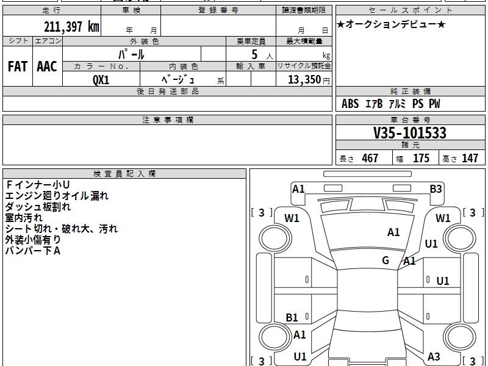Click the 車台番号 header
The width and height of the screenshot is (488, 366).
410,120
